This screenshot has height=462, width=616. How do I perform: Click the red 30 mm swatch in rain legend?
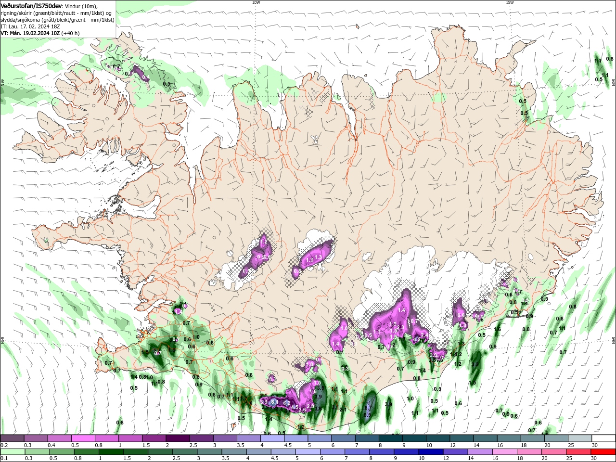point(603,452)
